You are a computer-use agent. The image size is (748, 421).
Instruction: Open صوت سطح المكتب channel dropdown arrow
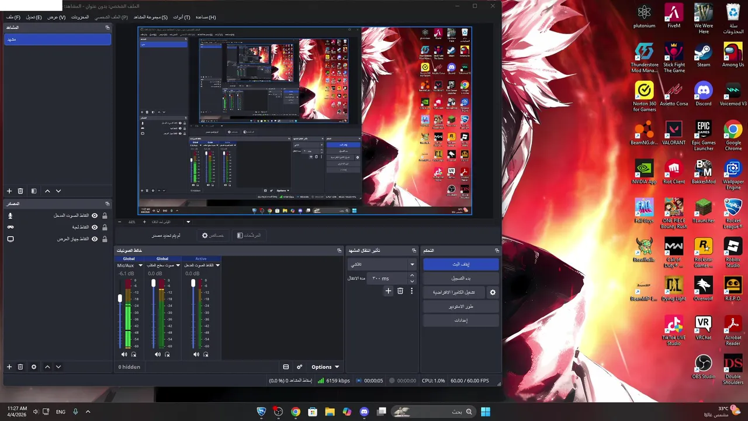coord(179,265)
